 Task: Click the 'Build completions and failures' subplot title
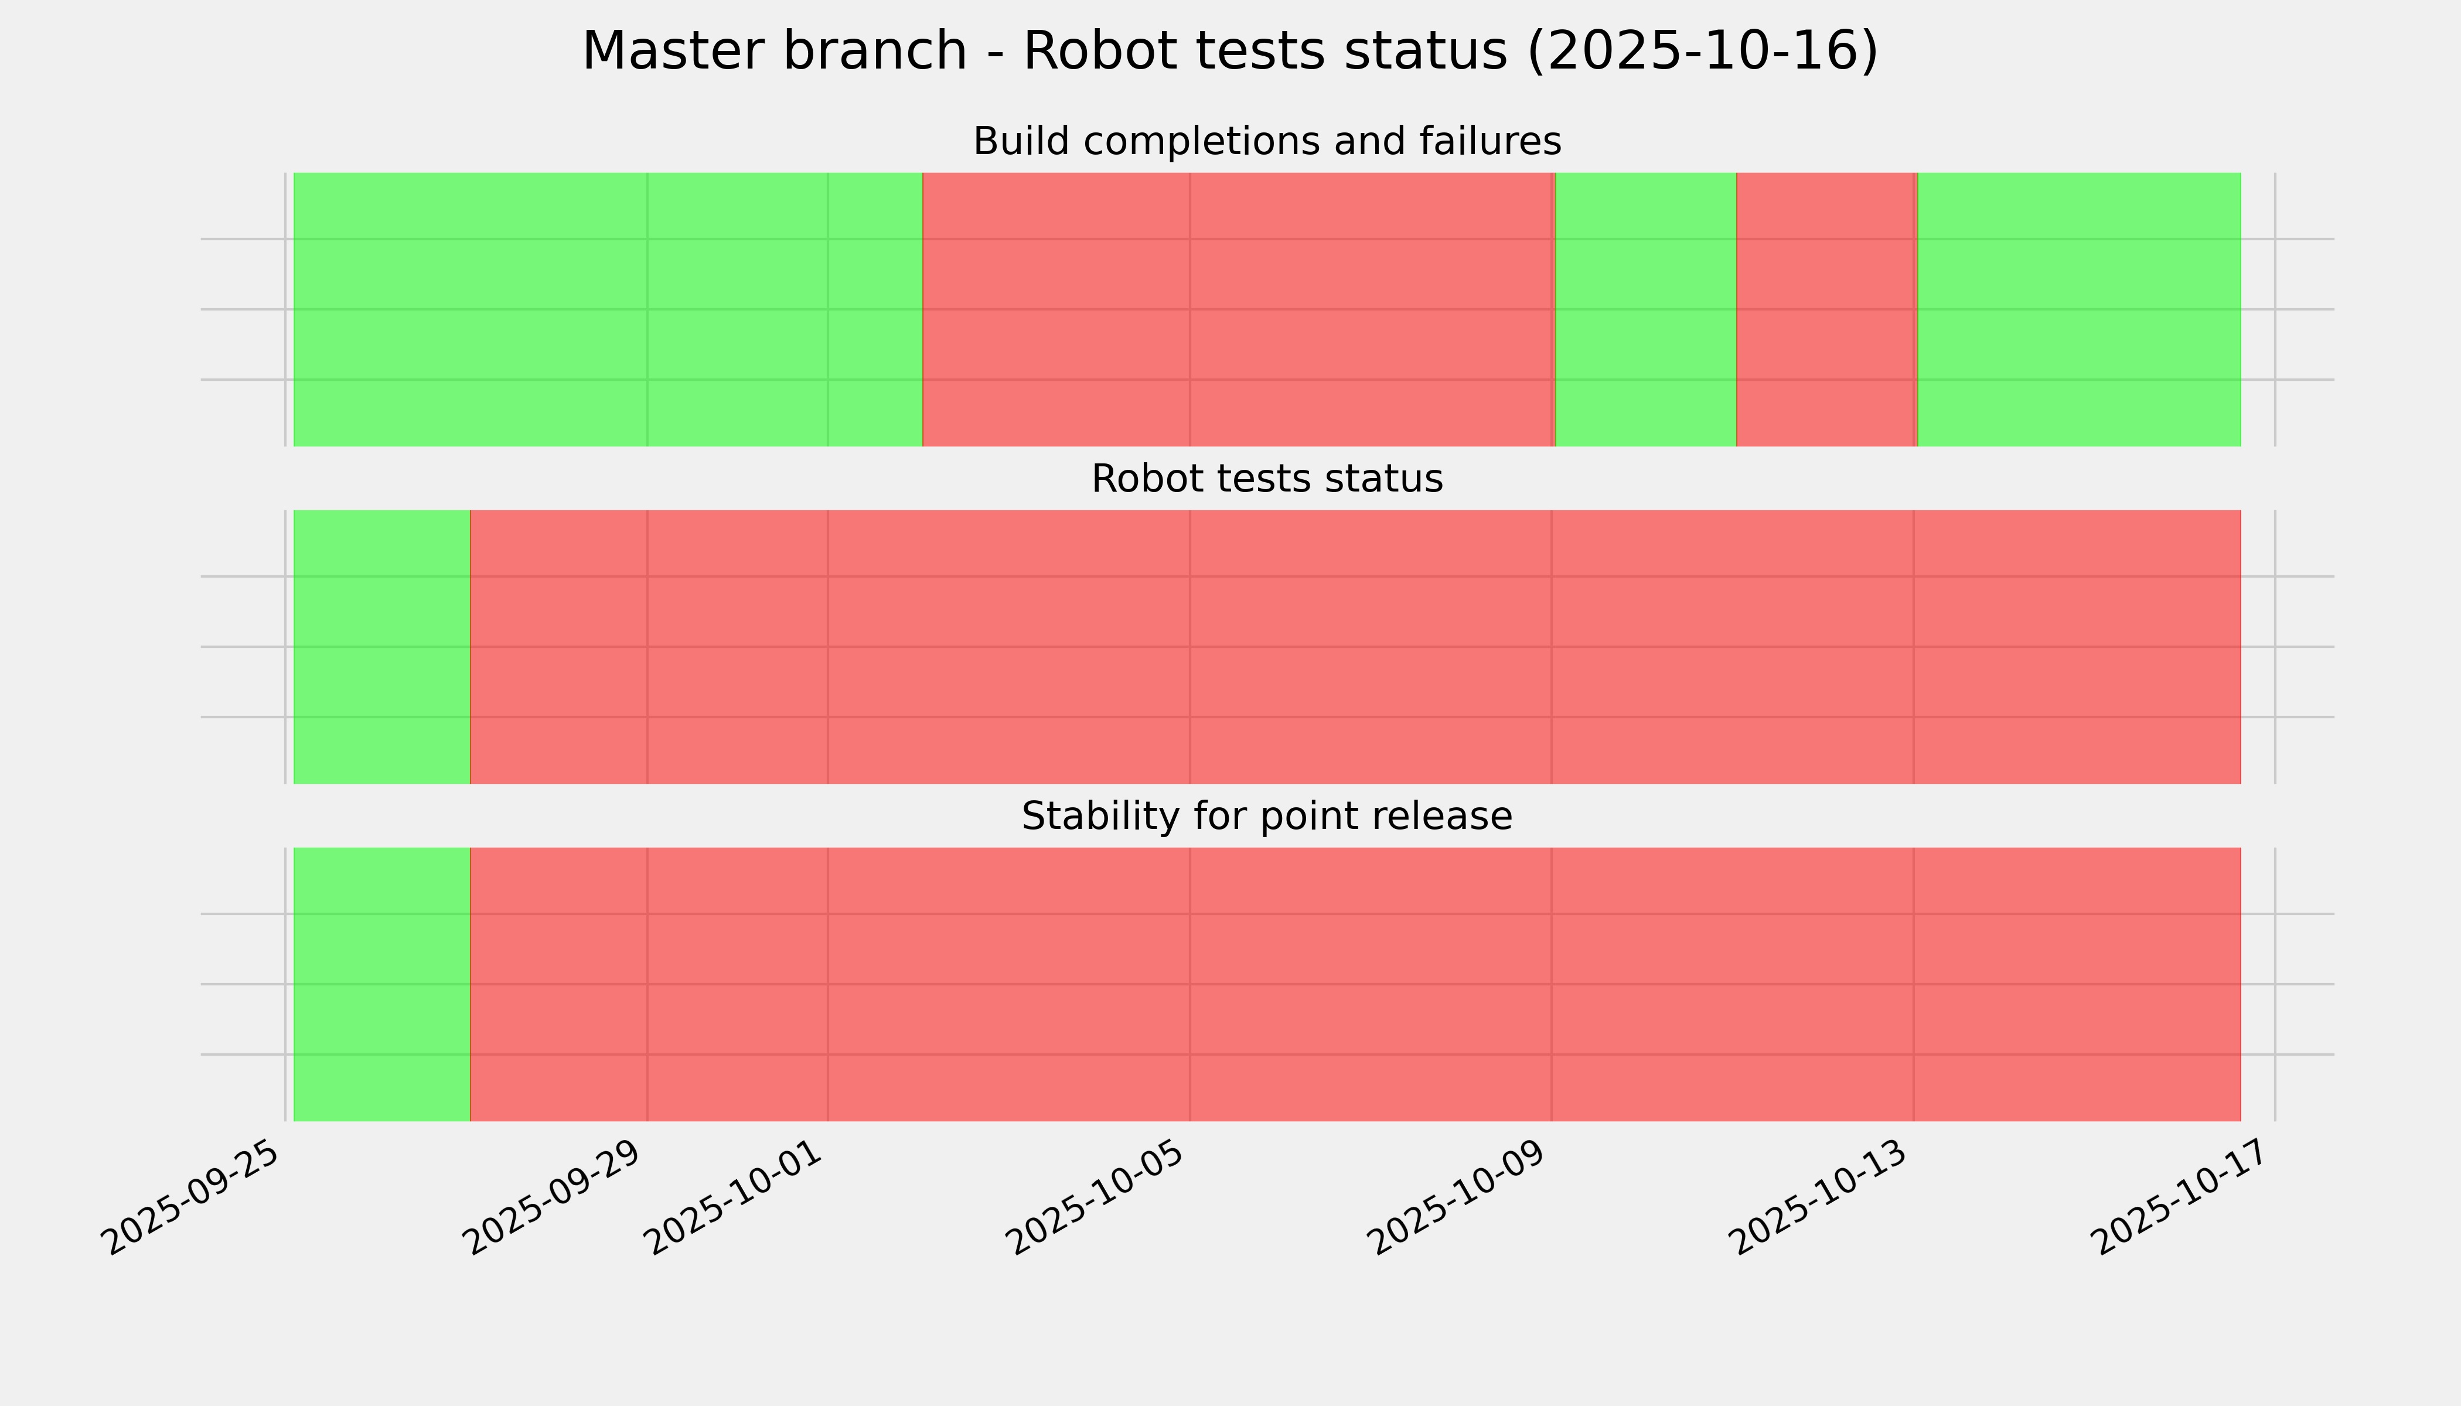tap(1266, 142)
